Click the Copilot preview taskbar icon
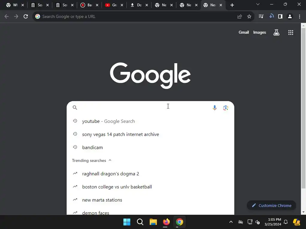This screenshot has height=229, width=306. (296, 222)
